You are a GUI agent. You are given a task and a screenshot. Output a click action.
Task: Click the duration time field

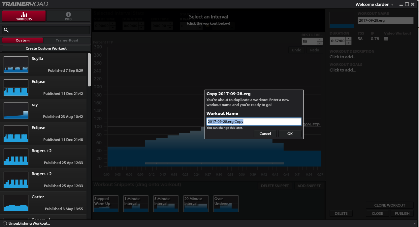click(x=338, y=41)
